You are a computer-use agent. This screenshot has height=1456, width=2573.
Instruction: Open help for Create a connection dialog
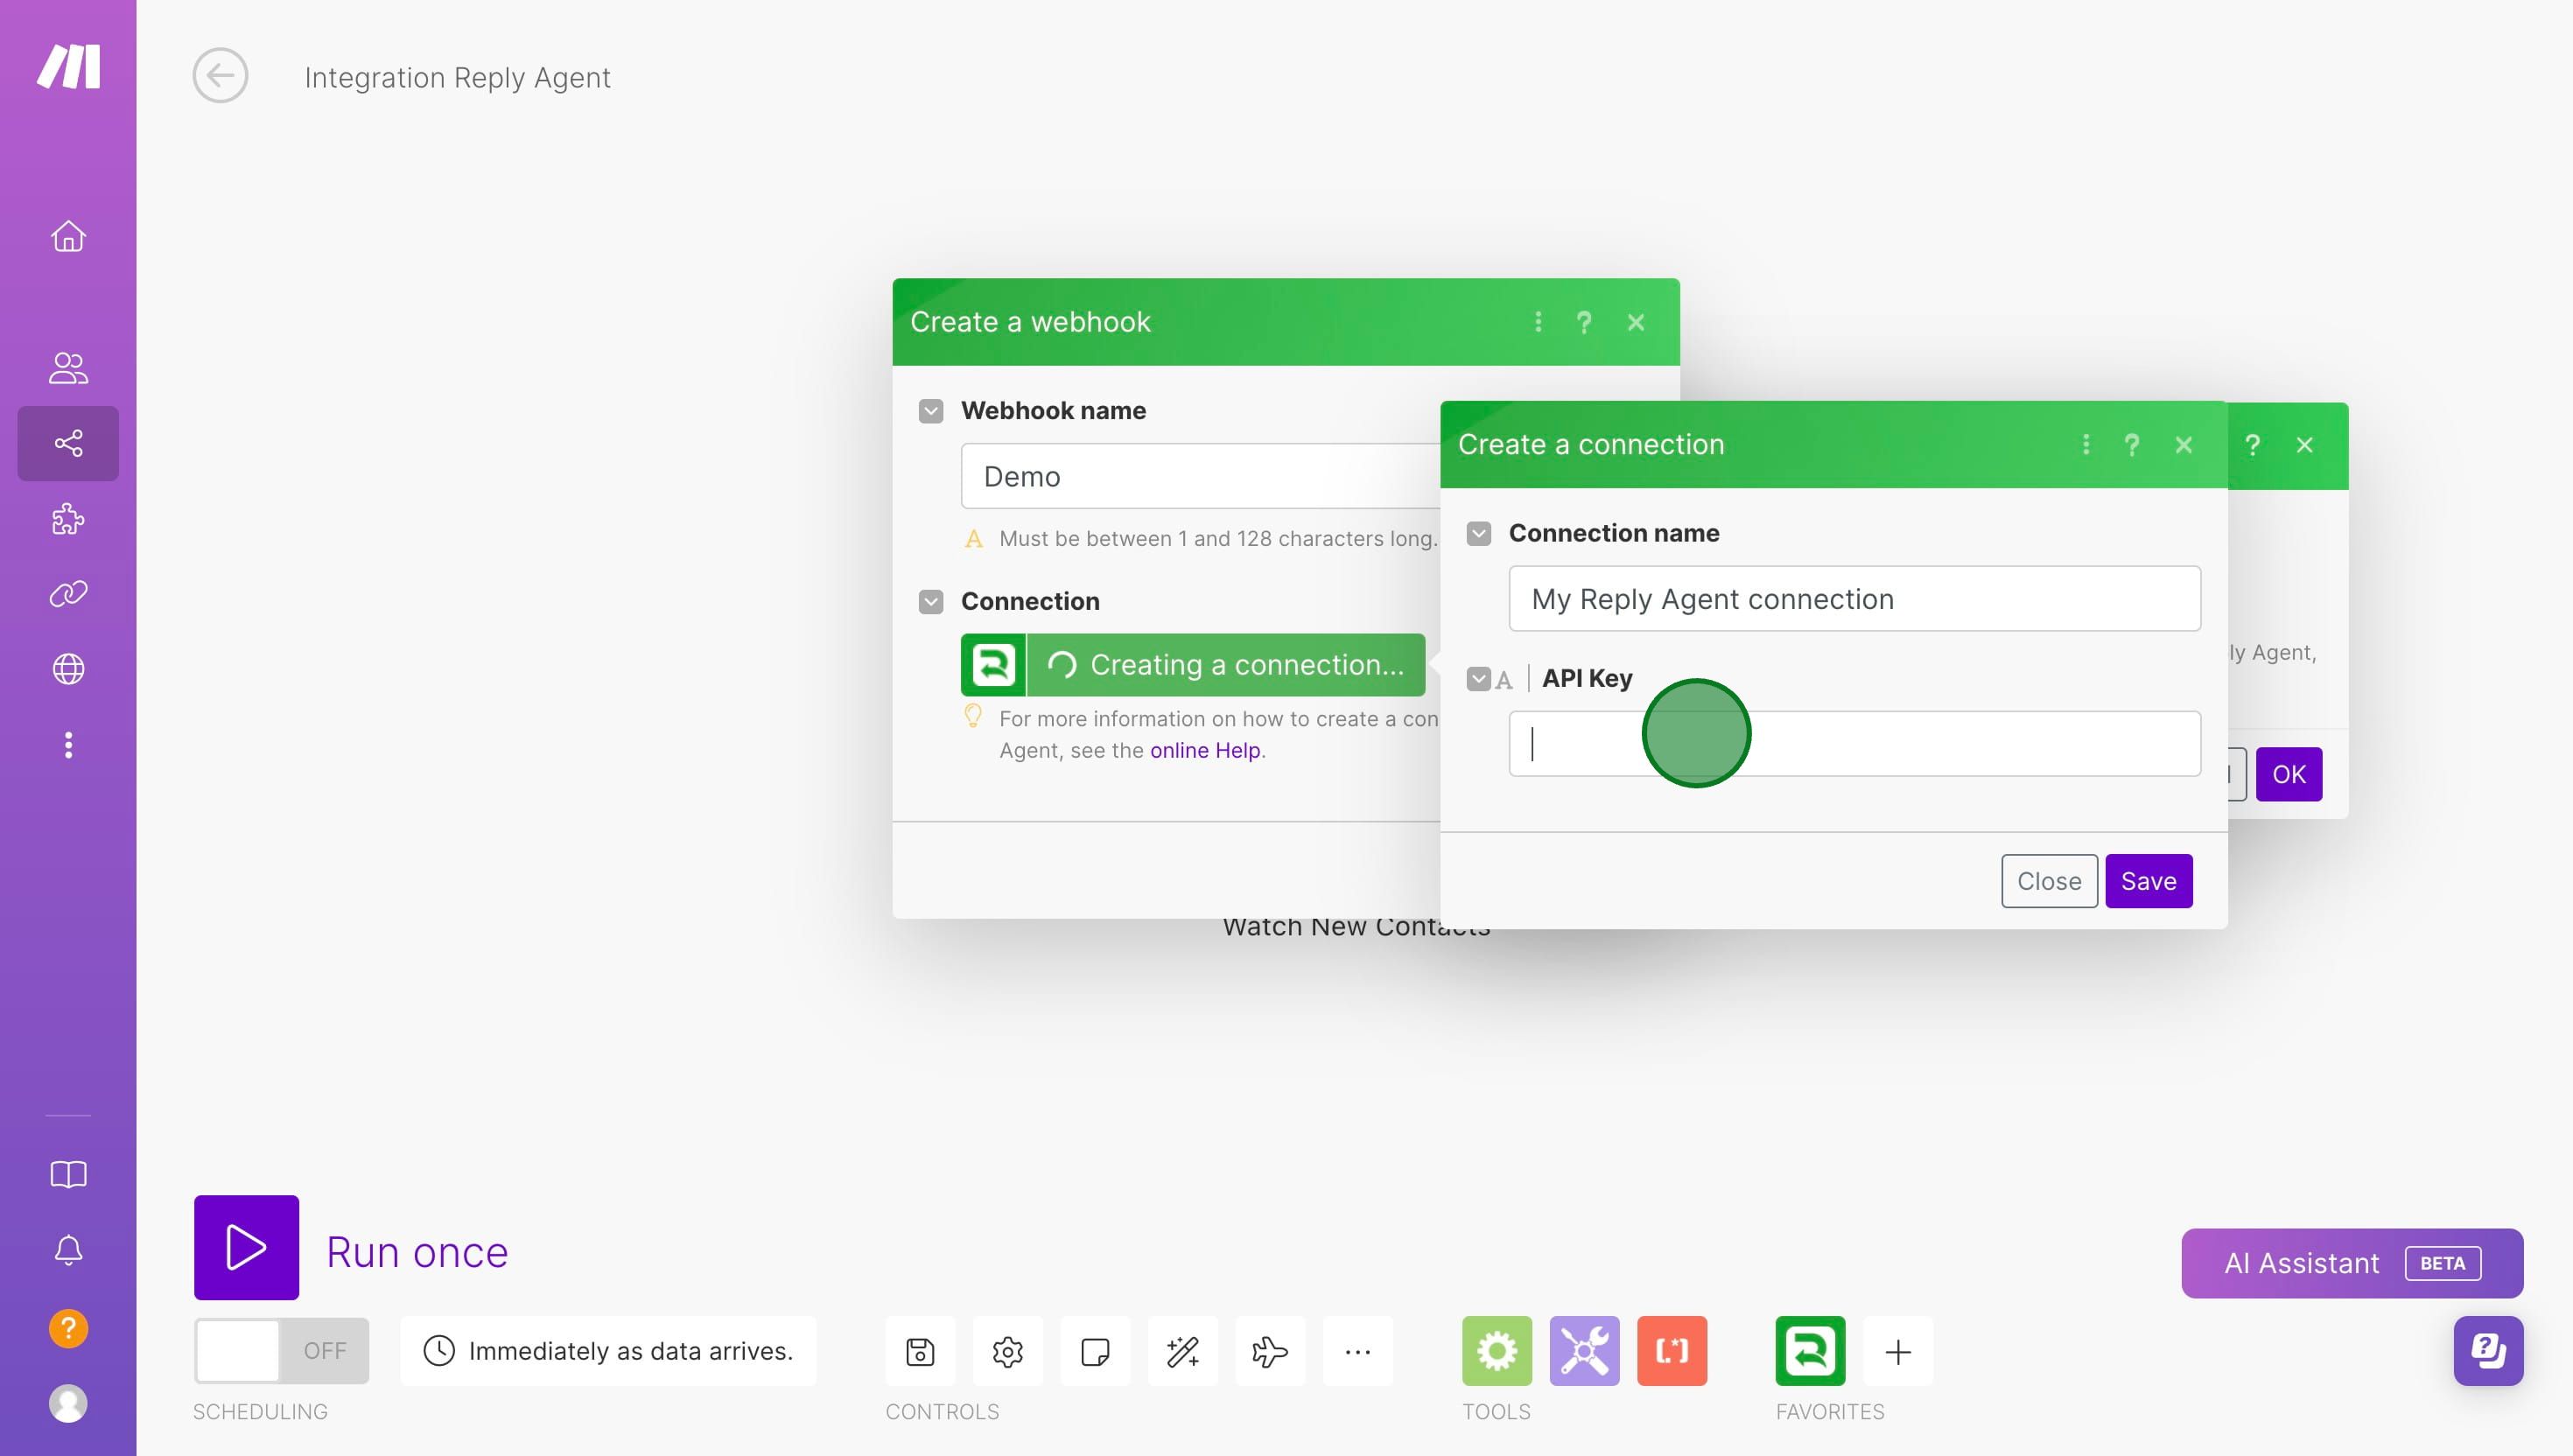click(2132, 445)
